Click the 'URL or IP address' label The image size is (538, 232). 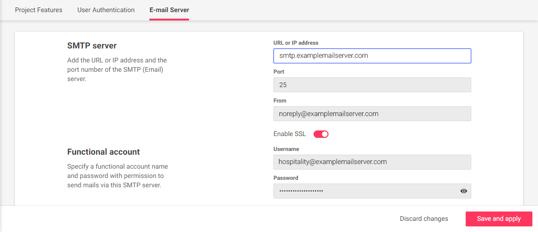[x=296, y=43]
